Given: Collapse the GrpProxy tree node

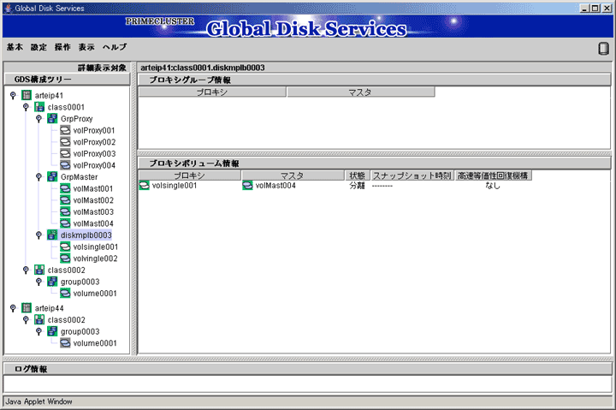Looking at the screenshot, I should (38, 118).
